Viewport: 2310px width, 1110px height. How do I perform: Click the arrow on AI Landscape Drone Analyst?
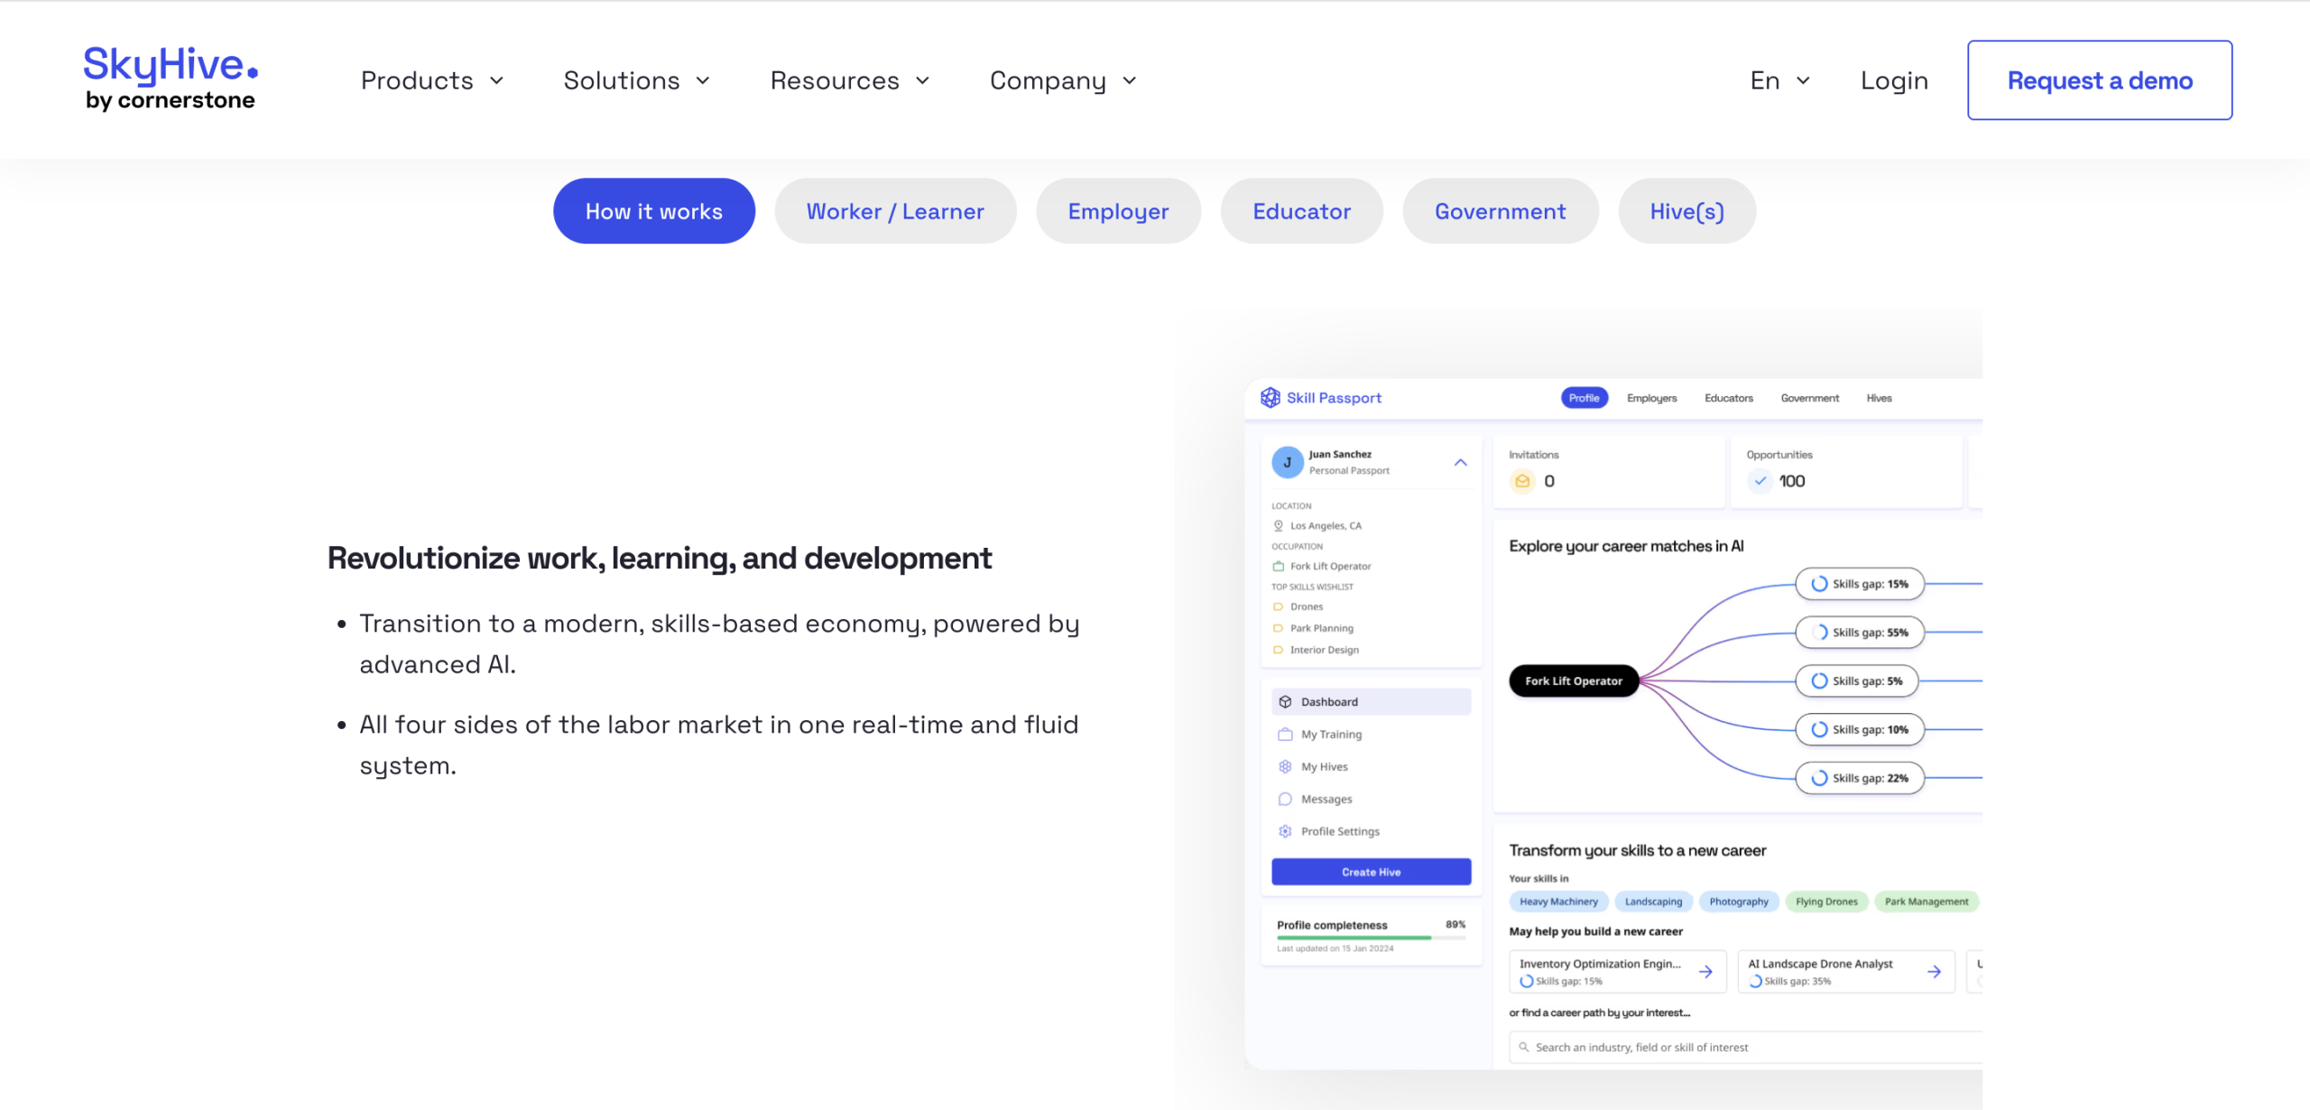pos(1934,972)
